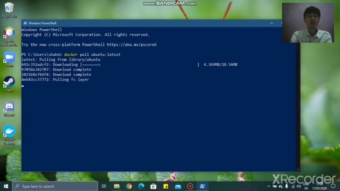Show hidden system tray icons

[269, 186]
